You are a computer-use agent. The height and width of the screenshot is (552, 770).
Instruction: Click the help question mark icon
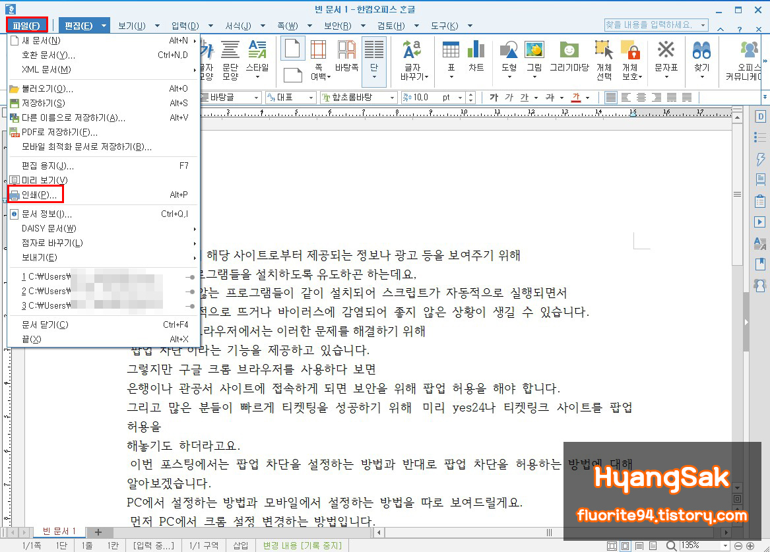click(x=740, y=30)
